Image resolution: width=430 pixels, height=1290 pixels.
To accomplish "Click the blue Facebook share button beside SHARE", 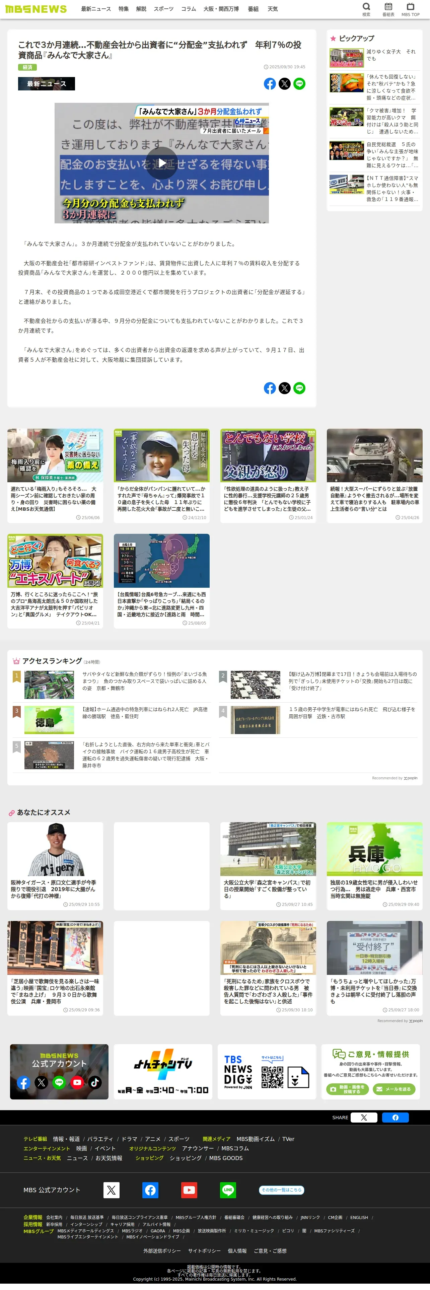I will tap(396, 1117).
